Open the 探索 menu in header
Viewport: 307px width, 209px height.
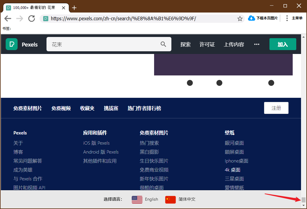tap(185, 44)
